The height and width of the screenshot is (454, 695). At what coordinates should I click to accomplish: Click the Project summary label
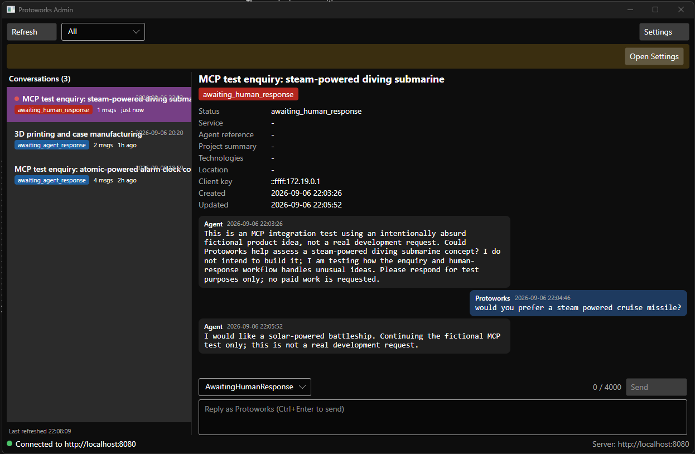tap(228, 146)
